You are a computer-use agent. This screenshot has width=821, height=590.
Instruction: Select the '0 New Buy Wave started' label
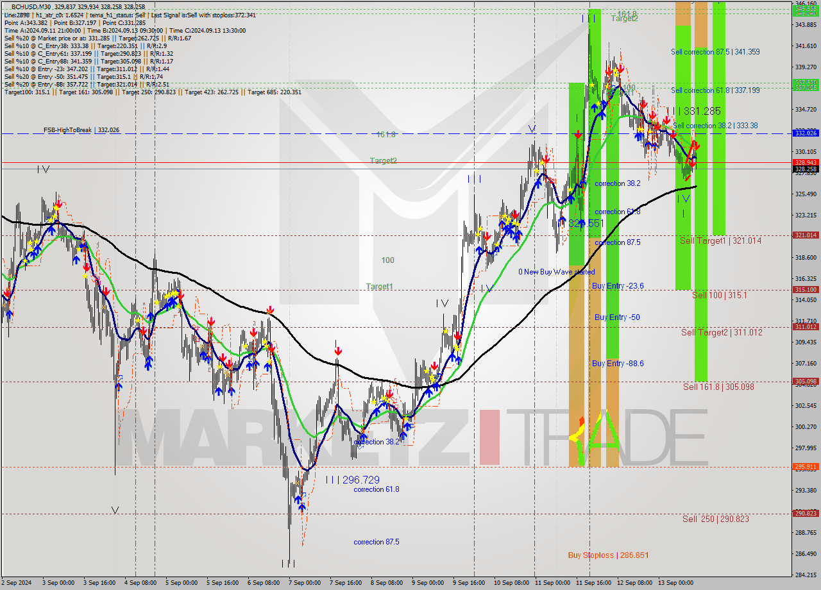point(557,272)
